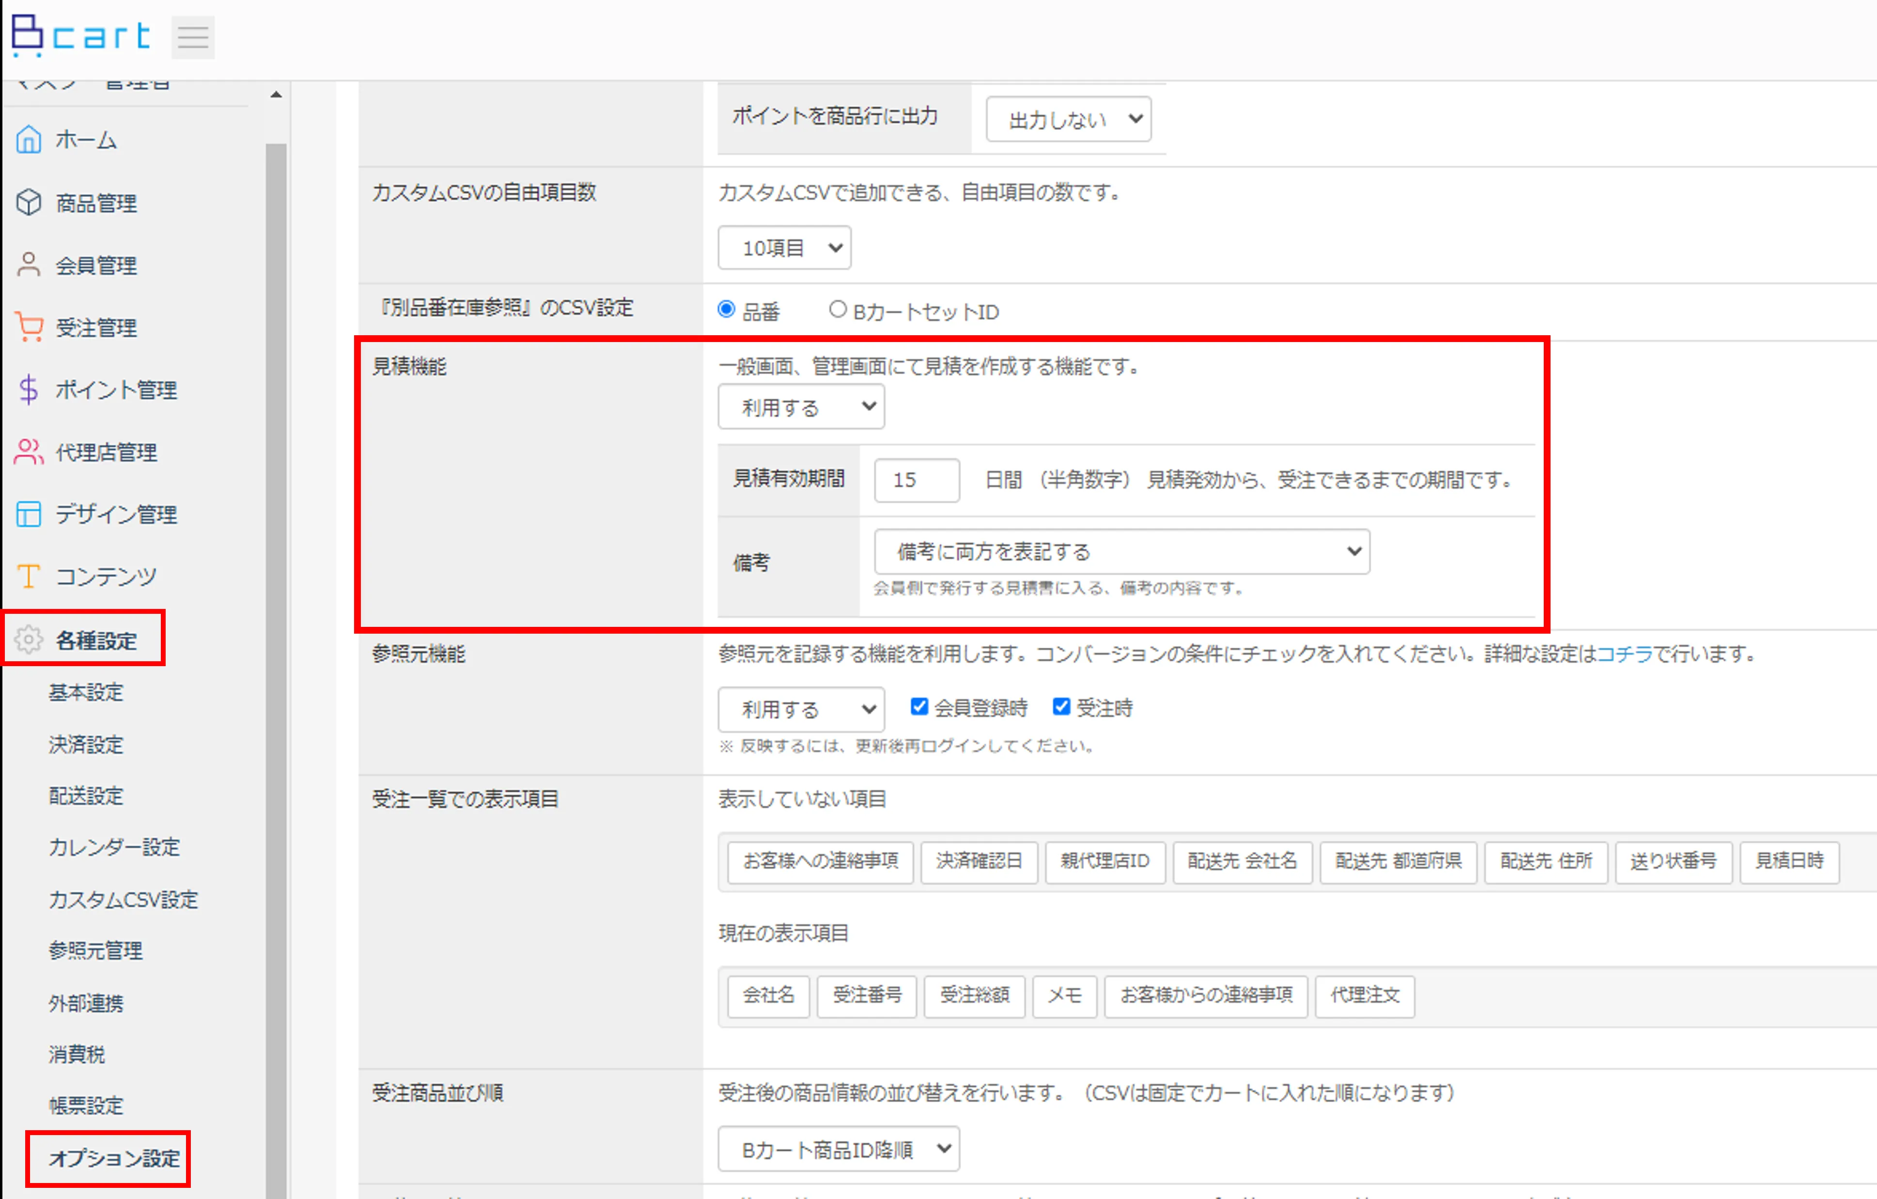Uncheck the 受注時 checkbox
The width and height of the screenshot is (1877, 1199).
[1061, 706]
